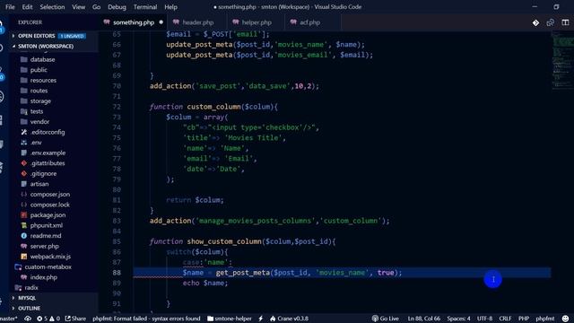Change language mode PHP
This screenshot has width=574, height=323.
[x=524, y=319]
